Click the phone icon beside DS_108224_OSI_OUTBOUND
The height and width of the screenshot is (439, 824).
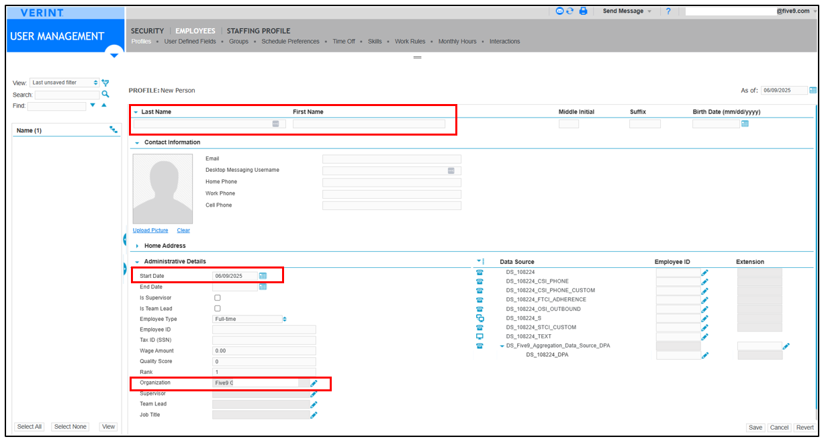(x=479, y=309)
